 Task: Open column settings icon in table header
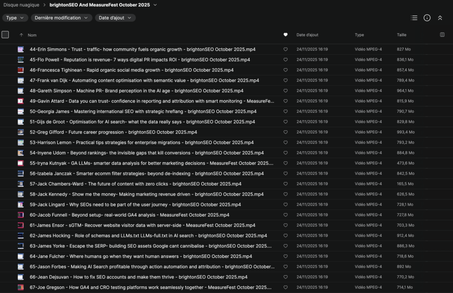[442, 35]
